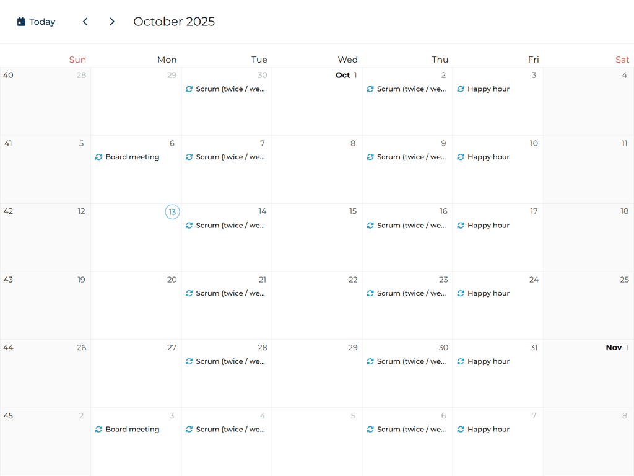Image resolution: width=634 pixels, height=476 pixels.
Task: Click the recurrence icon on Board meeting Nov 3
Action: [98, 429]
